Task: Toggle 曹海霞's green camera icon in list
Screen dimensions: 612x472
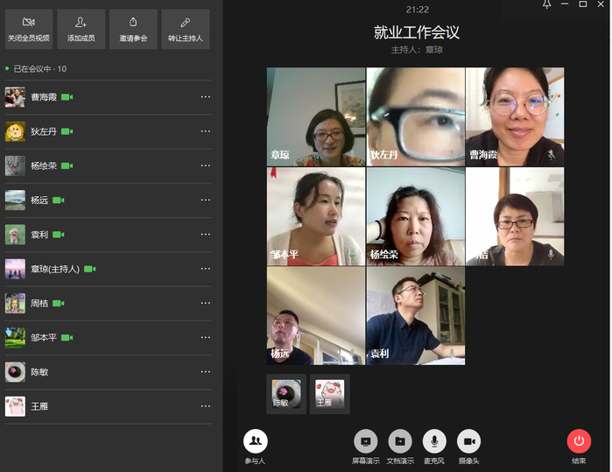Action: pyautogui.click(x=67, y=97)
